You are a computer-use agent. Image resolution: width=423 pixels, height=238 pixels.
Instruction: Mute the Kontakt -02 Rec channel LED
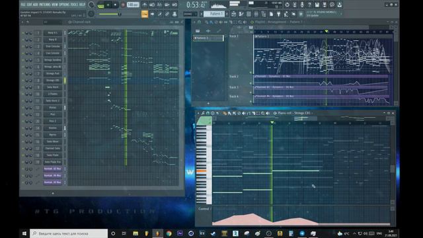23,169
